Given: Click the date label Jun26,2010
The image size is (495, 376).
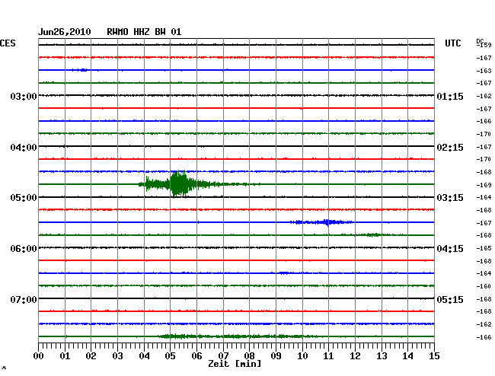Looking at the screenshot, I should point(65,32).
